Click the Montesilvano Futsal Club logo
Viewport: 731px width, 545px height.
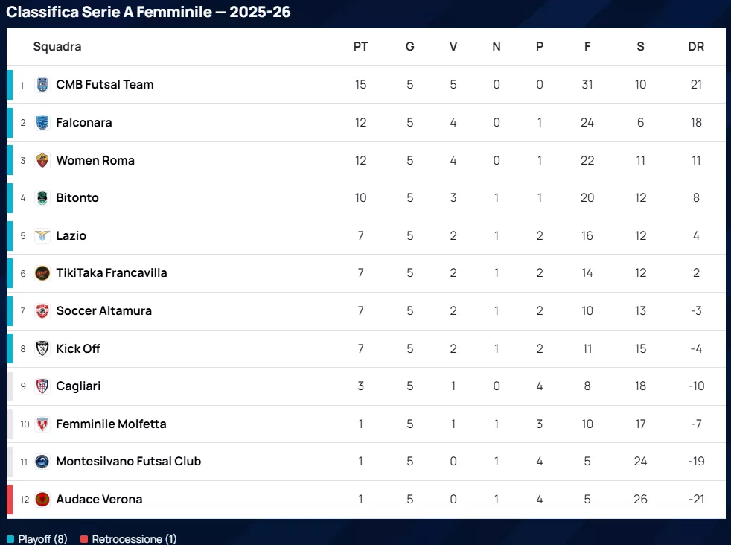click(x=42, y=462)
